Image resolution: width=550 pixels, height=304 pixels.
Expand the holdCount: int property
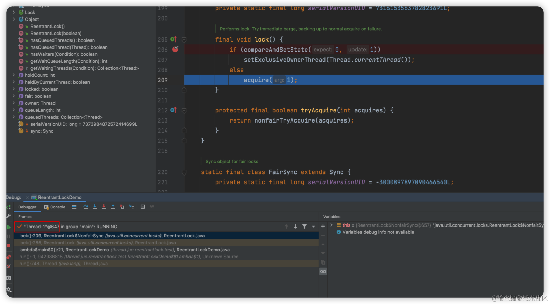click(x=14, y=75)
